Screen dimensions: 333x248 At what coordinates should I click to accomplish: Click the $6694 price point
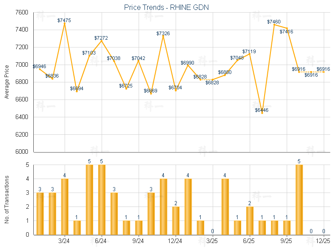tap(77, 91)
